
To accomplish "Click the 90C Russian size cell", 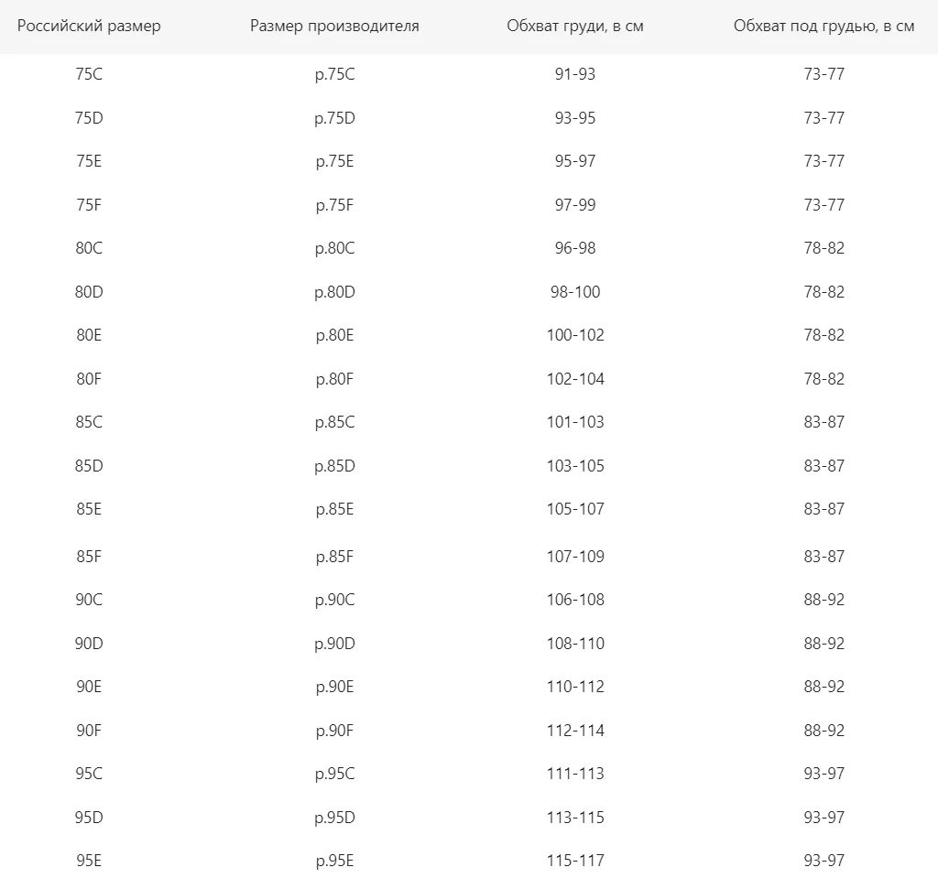I will click(x=89, y=600).
